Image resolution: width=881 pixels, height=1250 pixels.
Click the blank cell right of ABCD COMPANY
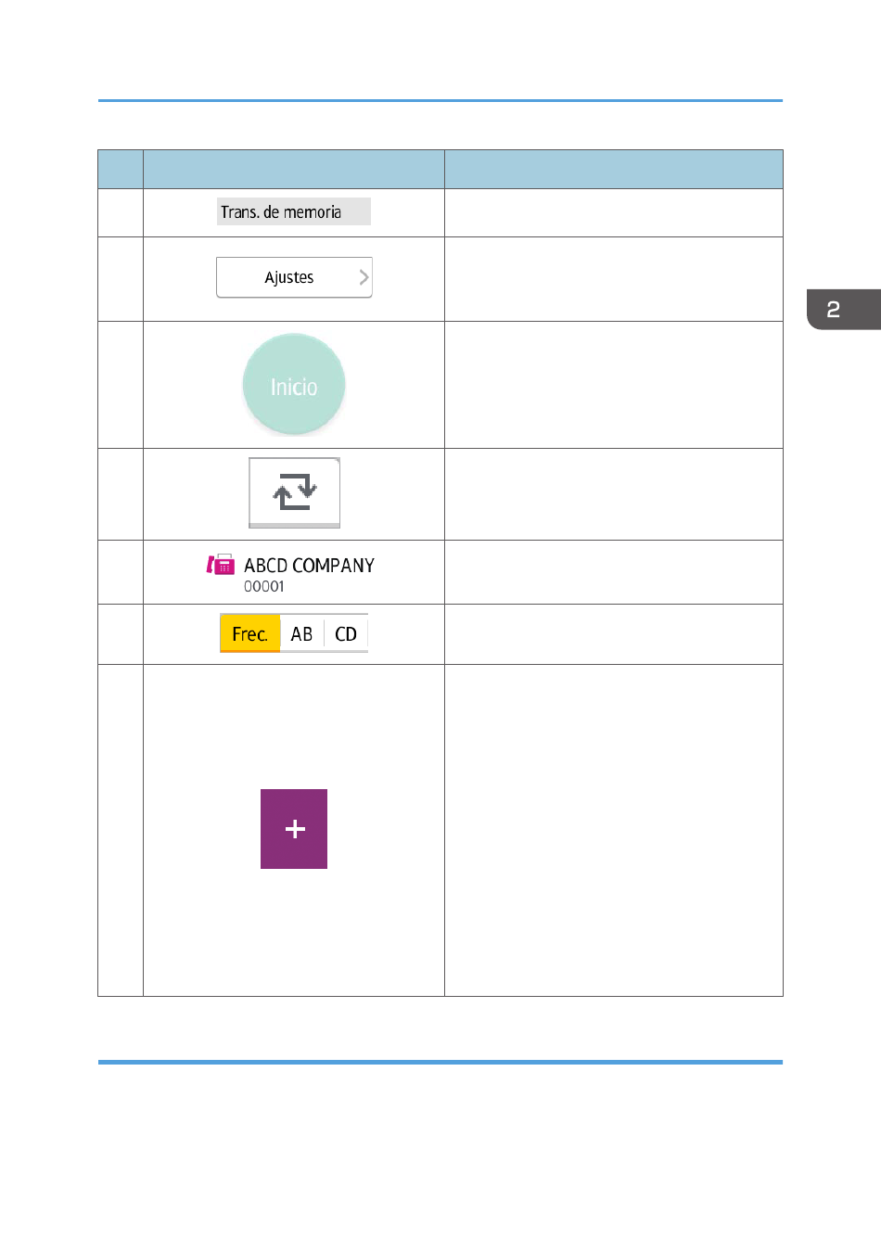[614, 572]
